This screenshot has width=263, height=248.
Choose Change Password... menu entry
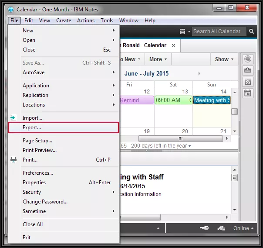pos(64,201)
